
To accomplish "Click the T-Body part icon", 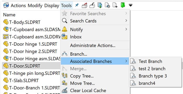I will tap(6, 22).
